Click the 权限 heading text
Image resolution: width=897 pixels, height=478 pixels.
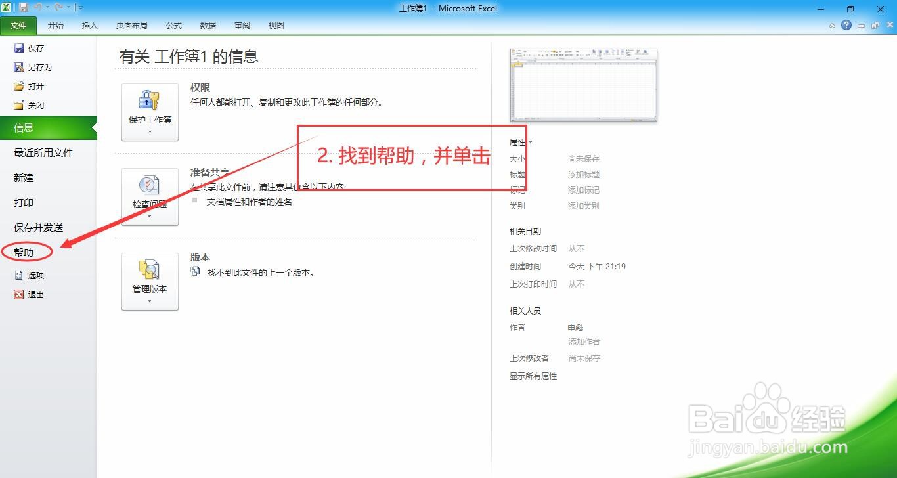[200, 87]
